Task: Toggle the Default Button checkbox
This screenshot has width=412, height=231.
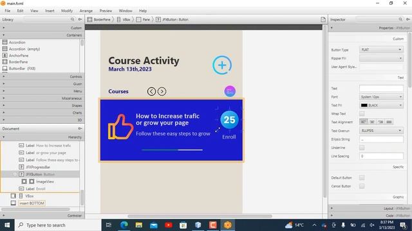Action: click(x=362, y=178)
